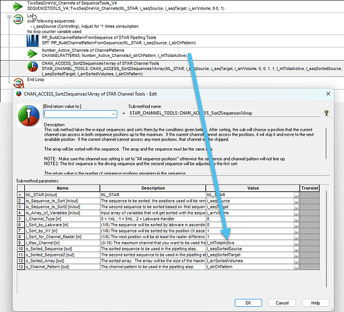This screenshot has height=312, width=344.
Task: Select the Number_Active_Channels green arrow icon
Action: pos(32,53)
